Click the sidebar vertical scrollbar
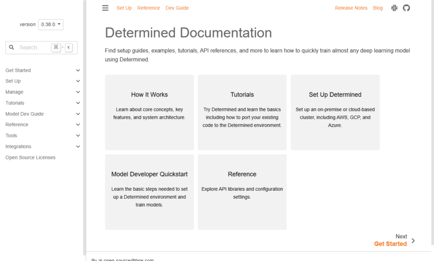 click(84, 127)
